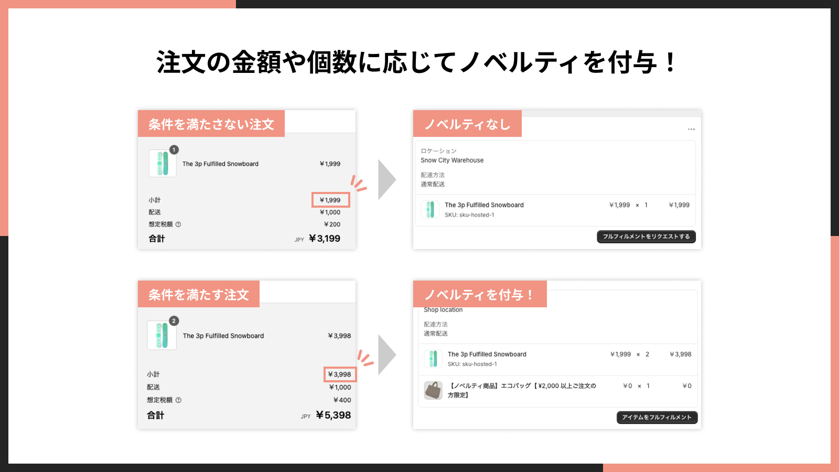This screenshot has width=839, height=472.
Task: Toggle the quantity badge showing 2 on the snowboard
Action: pyautogui.click(x=173, y=321)
